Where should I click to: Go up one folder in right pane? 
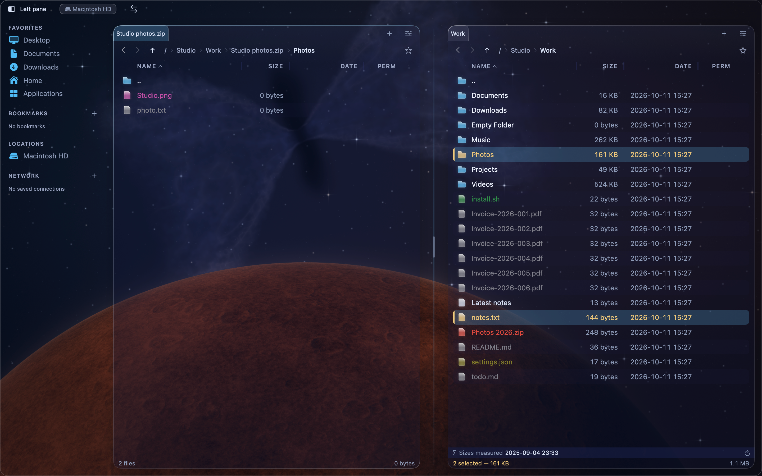click(487, 50)
